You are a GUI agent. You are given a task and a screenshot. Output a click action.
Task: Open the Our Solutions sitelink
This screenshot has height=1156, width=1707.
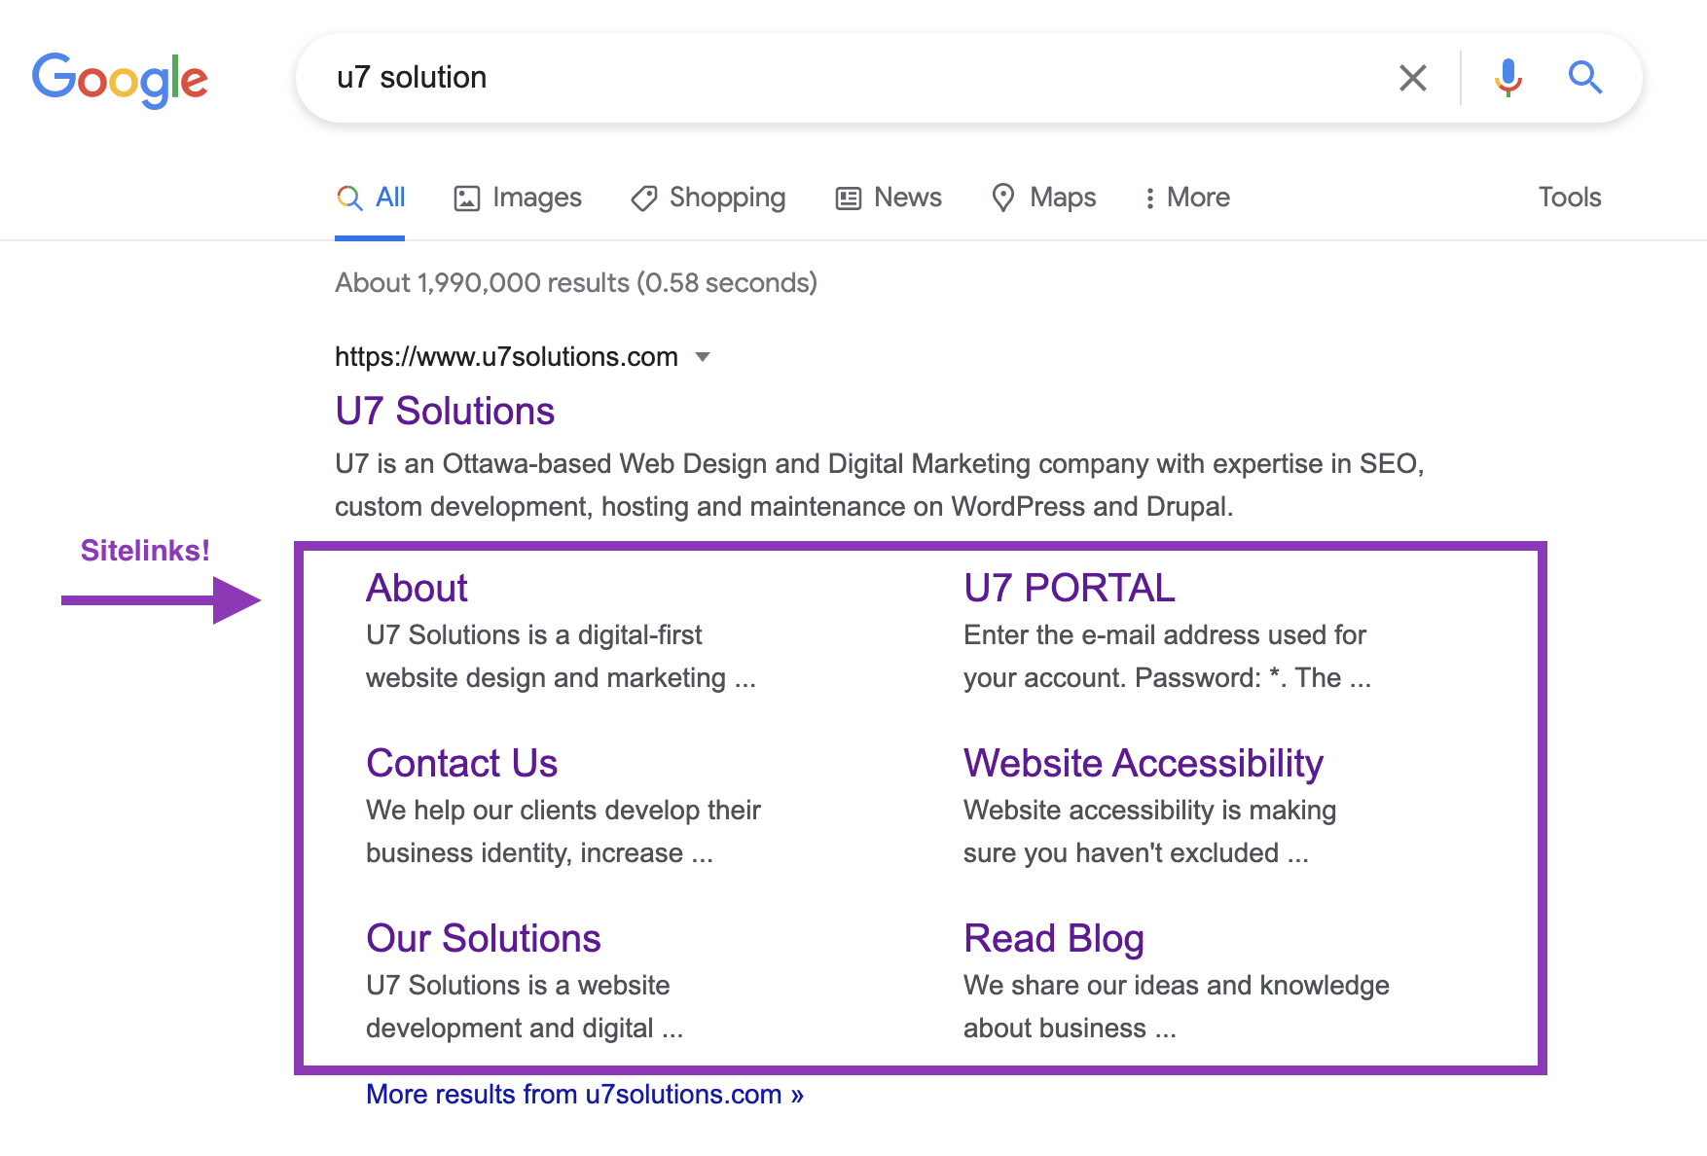[484, 939]
